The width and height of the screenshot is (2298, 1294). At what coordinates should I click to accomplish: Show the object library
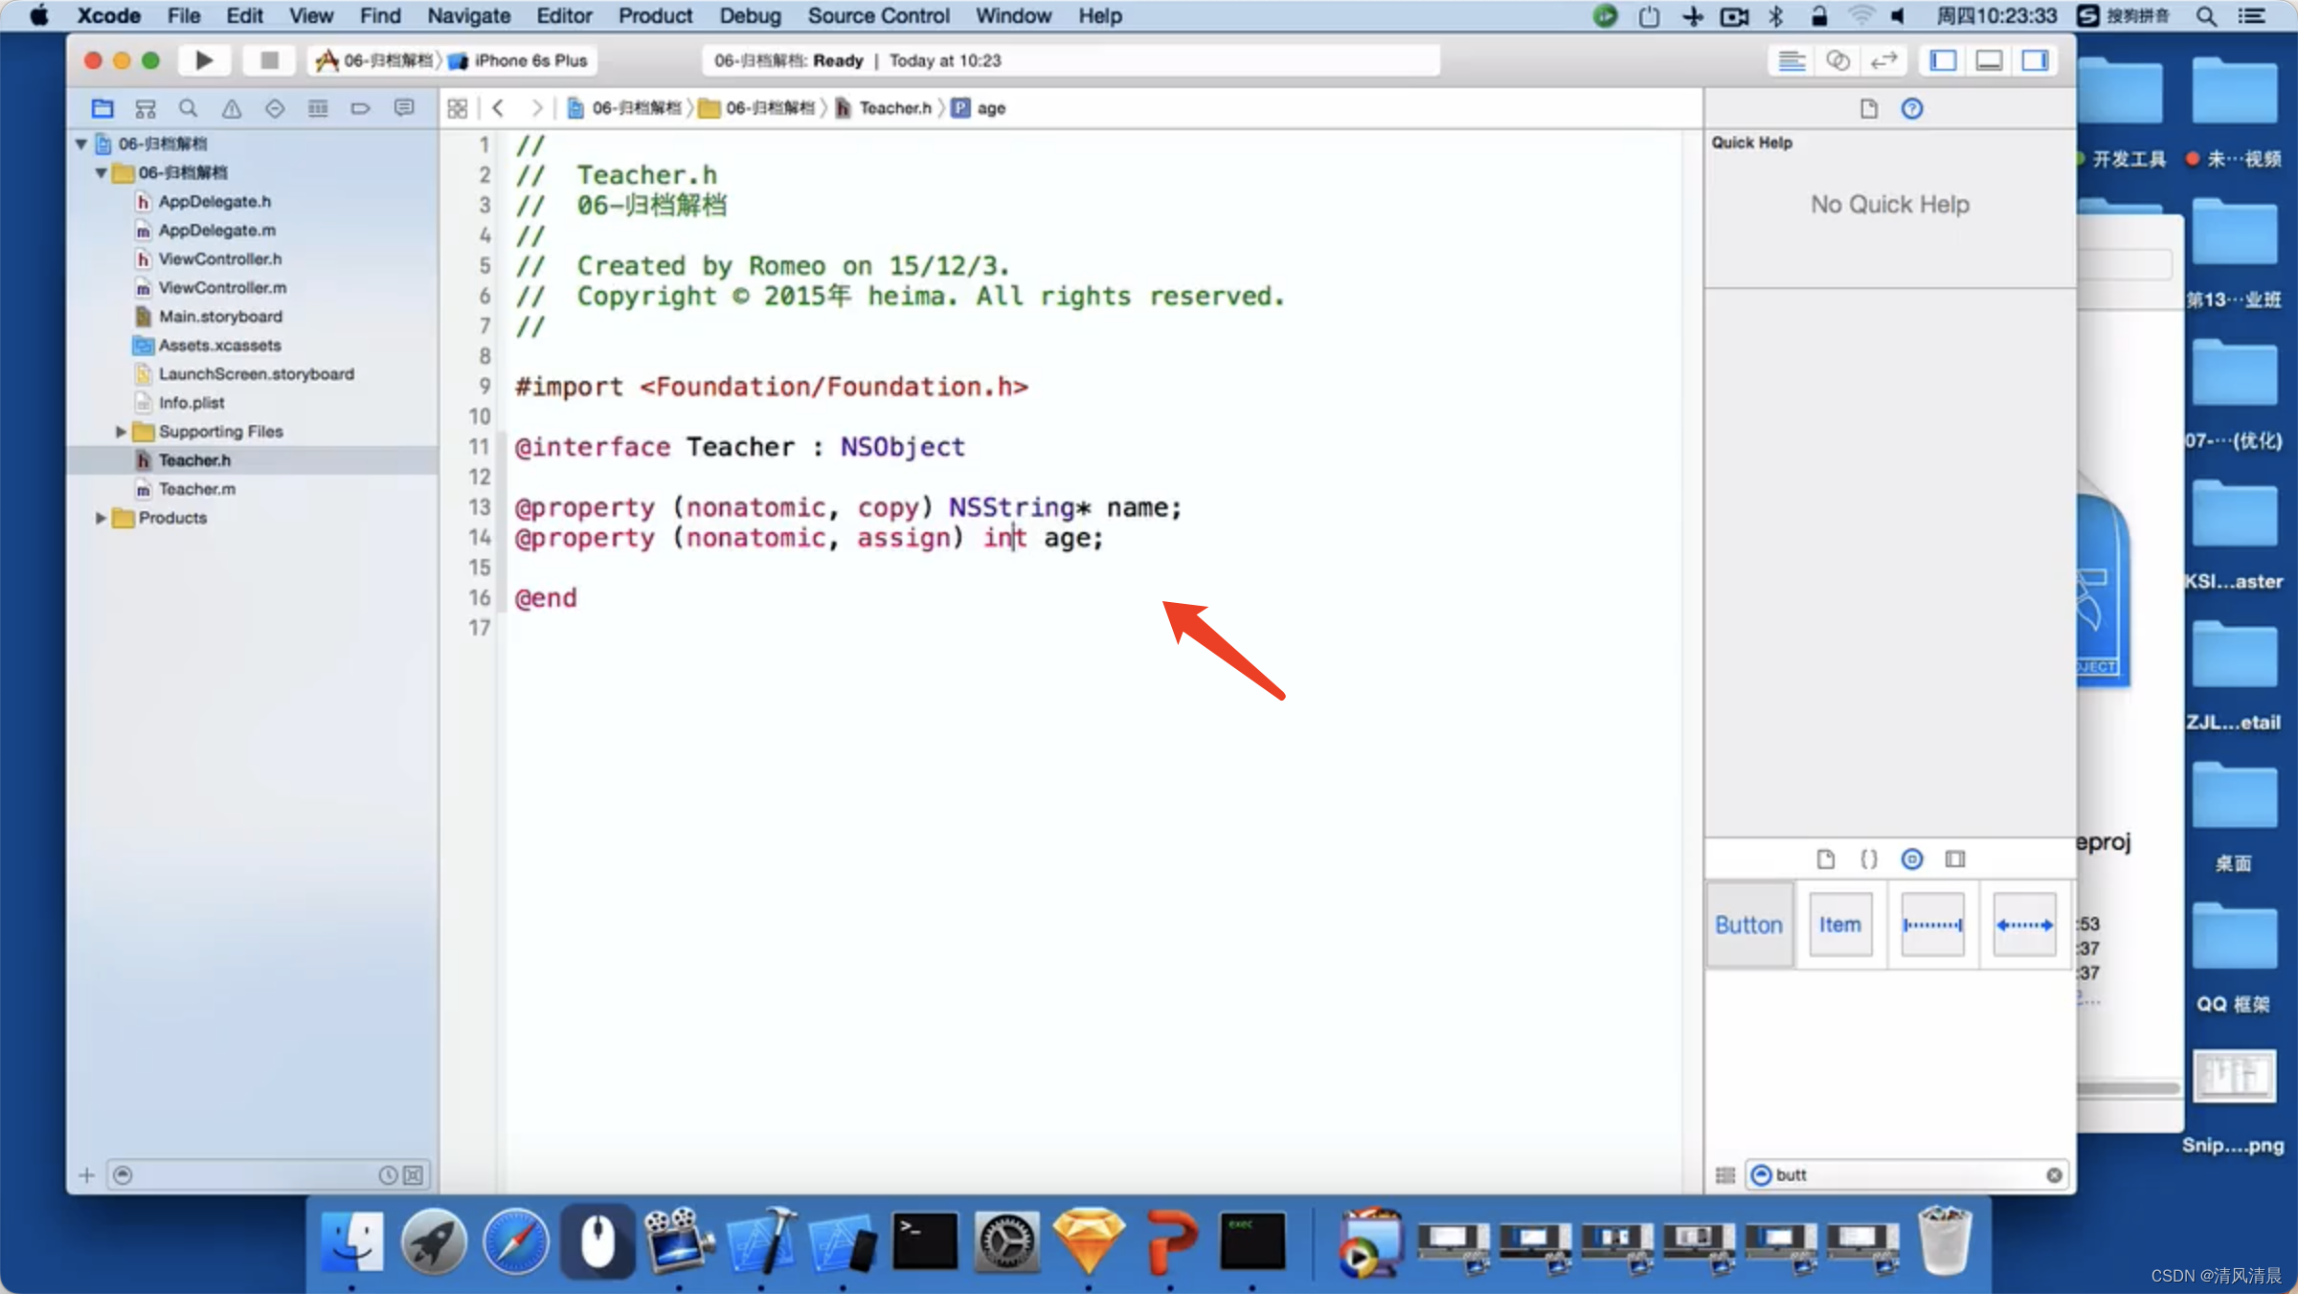click(x=1912, y=859)
